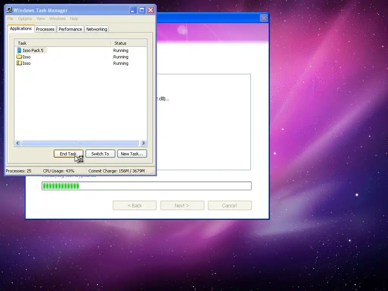The width and height of the screenshot is (388, 291).
Task: Select the Isso Pack 5 task name
Action: coord(33,50)
